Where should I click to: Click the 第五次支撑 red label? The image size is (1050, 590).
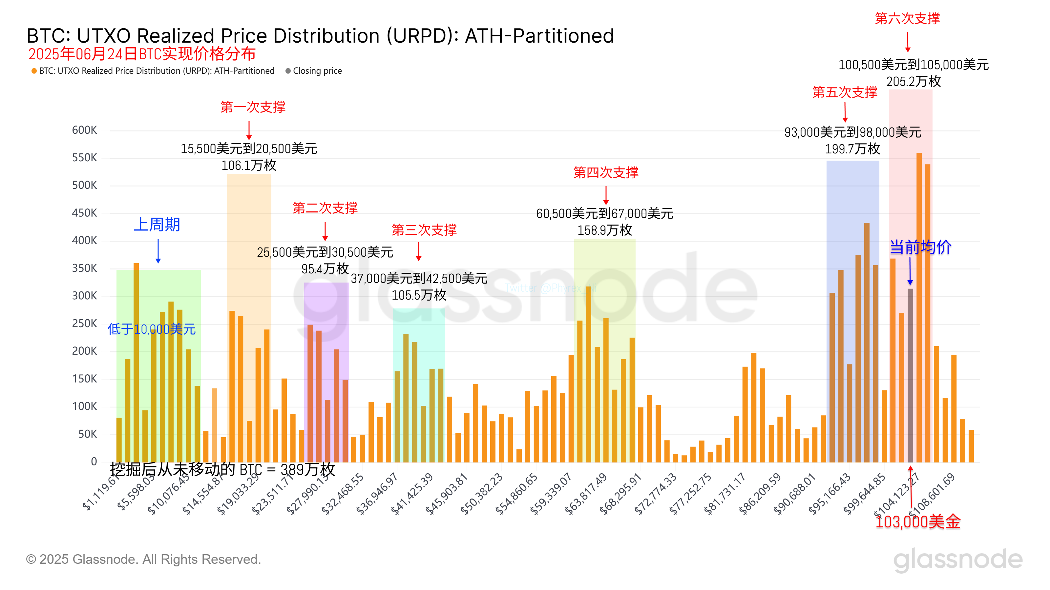coord(845,92)
